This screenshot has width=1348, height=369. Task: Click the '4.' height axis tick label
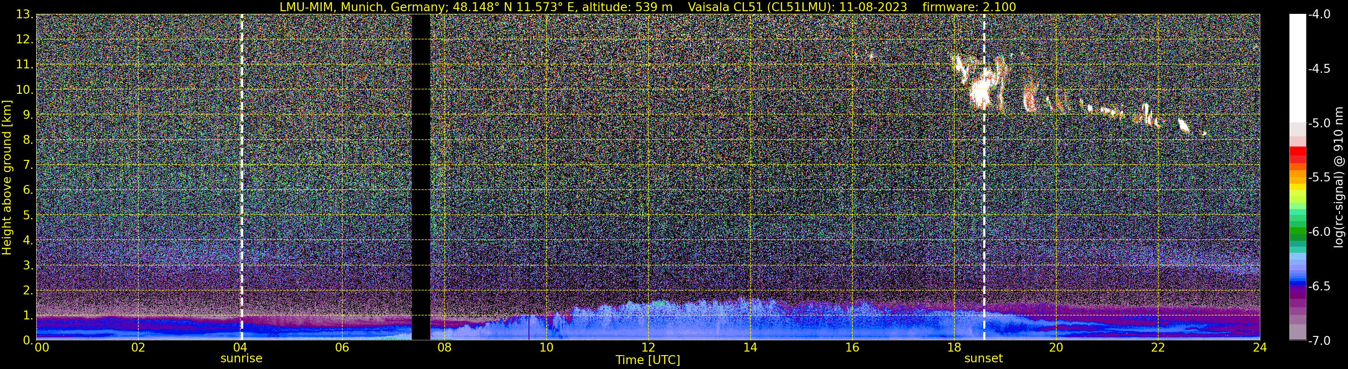click(x=28, y=240)
